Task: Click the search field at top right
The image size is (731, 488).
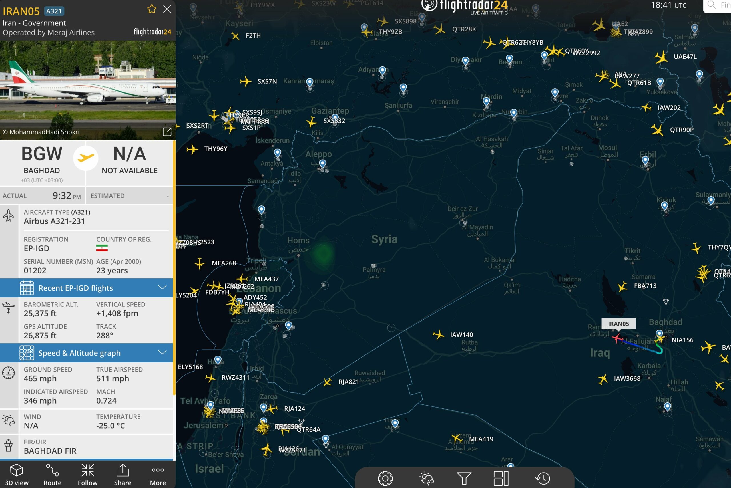Action: click(x=717, y=6)
